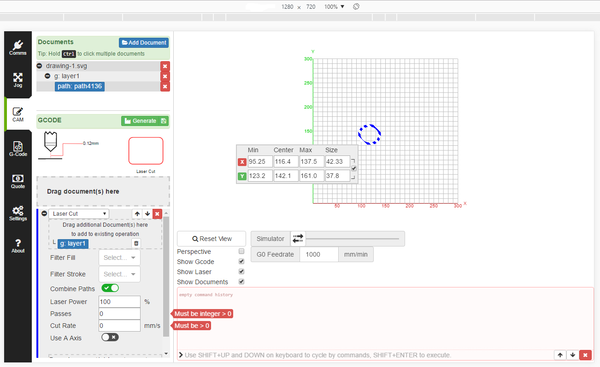Click trash icon beside g: layer1

tap(136, 244)
